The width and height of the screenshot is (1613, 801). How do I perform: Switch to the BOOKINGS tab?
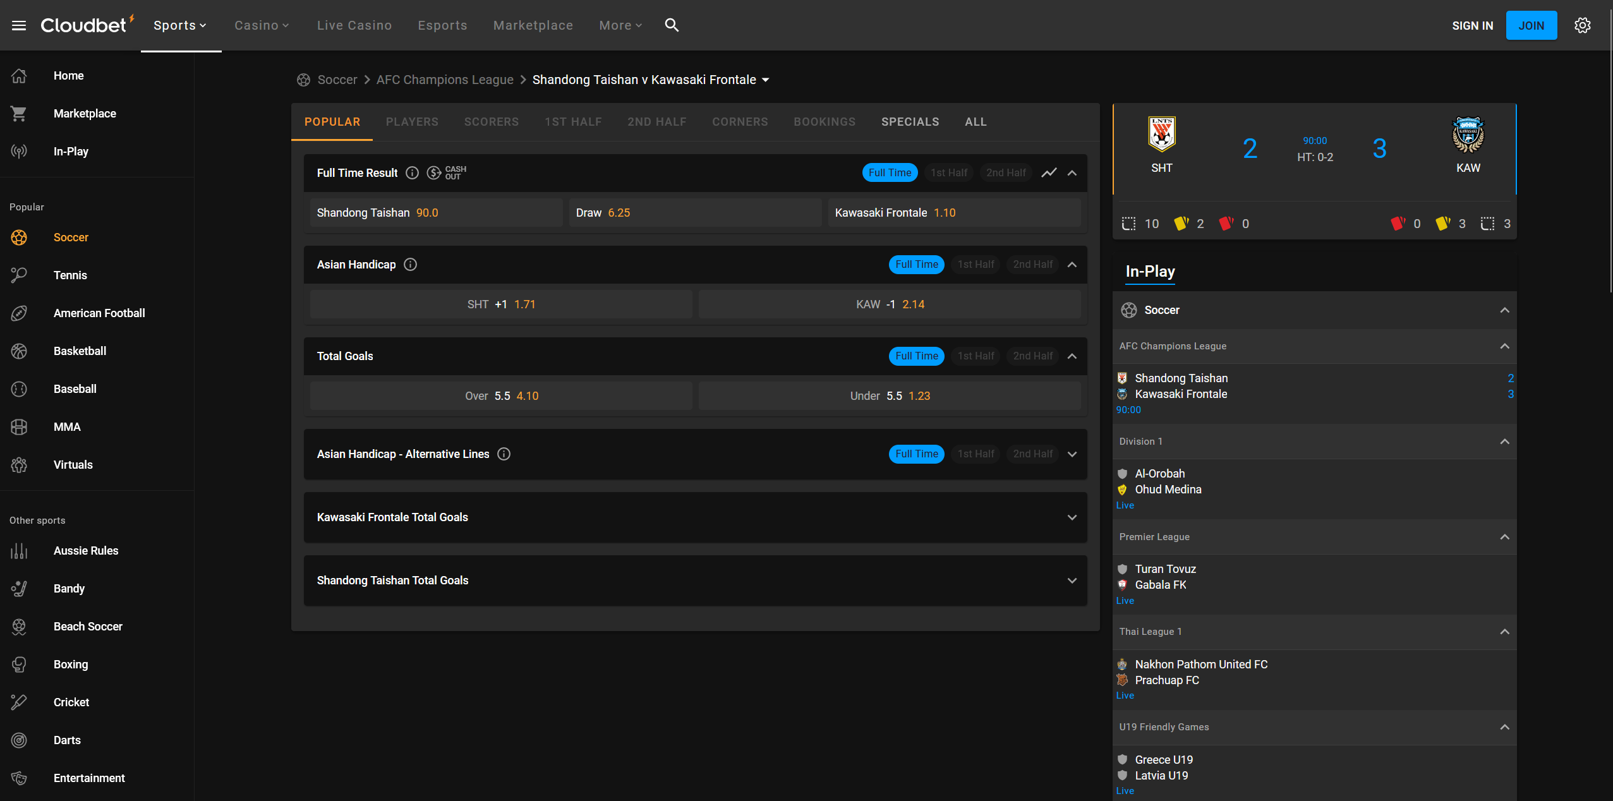click(x=825, y=122)
